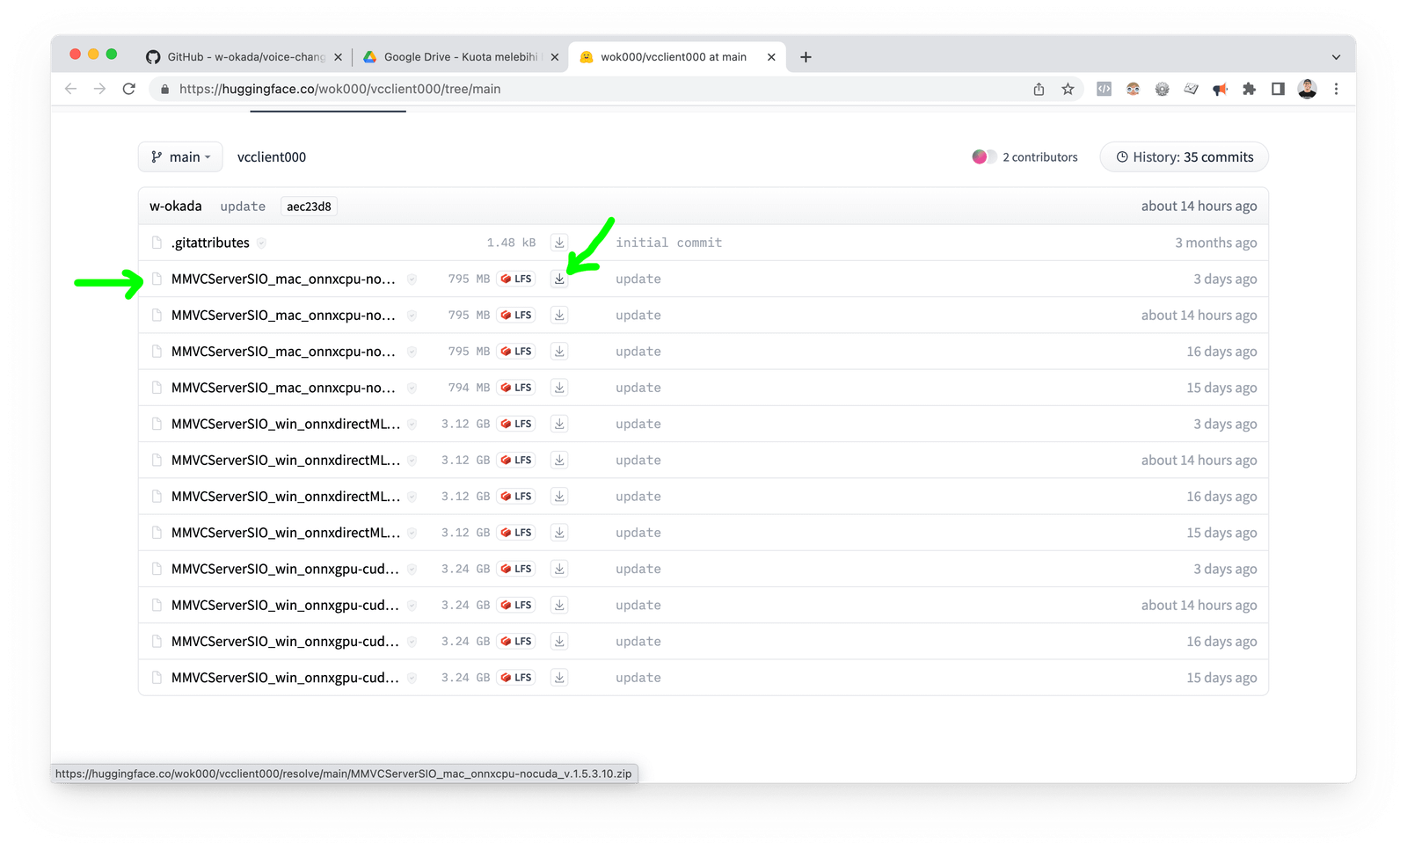Toggle the browser side panel icon

pos(1278,89)
